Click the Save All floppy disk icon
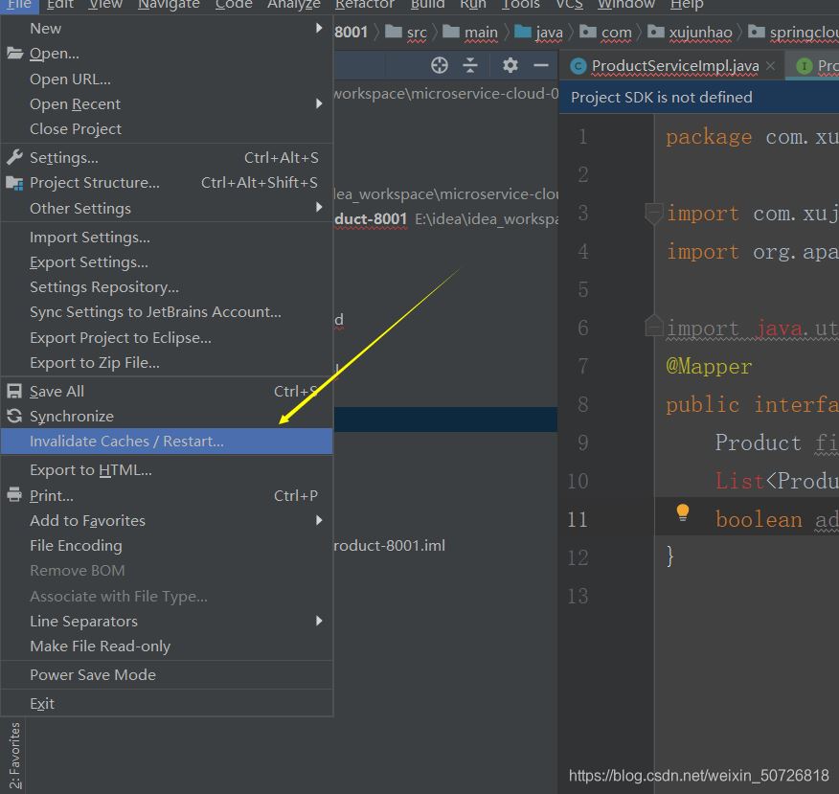Screen dimensions: 839x794 tap(15, 391)
